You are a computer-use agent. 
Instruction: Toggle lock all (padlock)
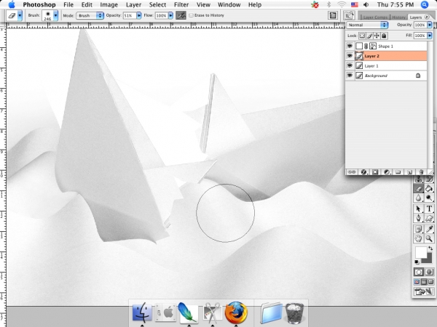[x=384, y=36]
